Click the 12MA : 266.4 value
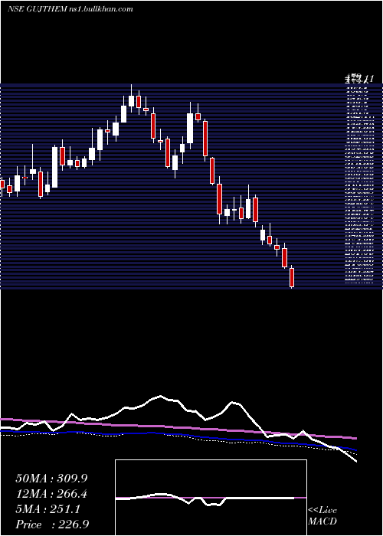This screenshot has width=383, height=536. click(x=51, y=494)
